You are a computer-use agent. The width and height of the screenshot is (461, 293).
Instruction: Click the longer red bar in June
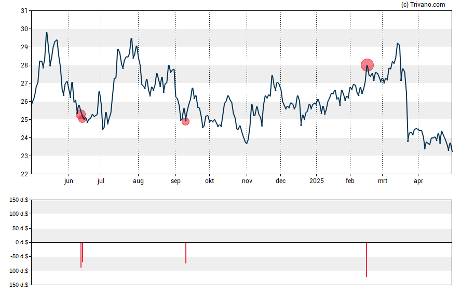click(x=81, y=255)
